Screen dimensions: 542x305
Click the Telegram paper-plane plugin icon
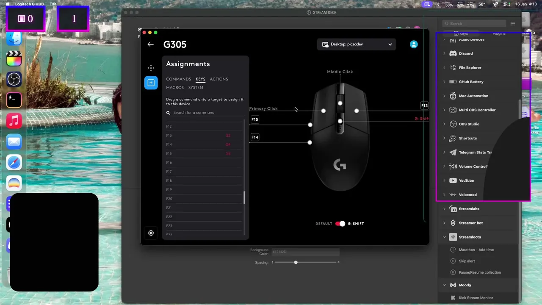point(453,152)
